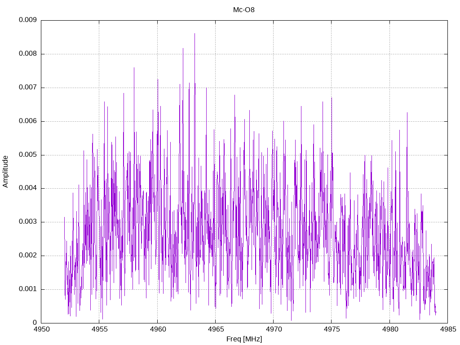
Task: Click the 0.003 y-axis tick label
Action: (28, 221)
